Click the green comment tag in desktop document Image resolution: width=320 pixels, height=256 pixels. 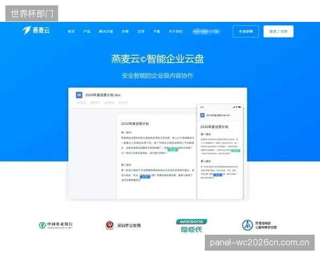point(173,150)
